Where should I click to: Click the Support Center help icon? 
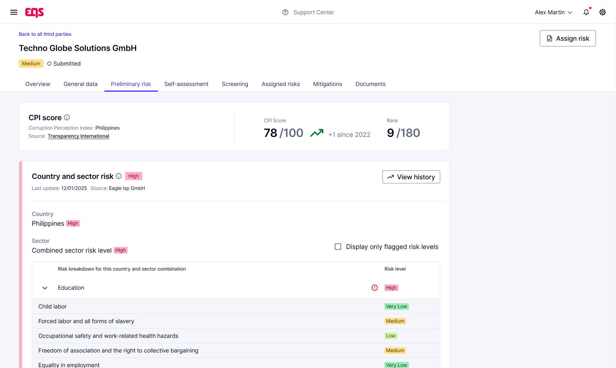point(285,12)
